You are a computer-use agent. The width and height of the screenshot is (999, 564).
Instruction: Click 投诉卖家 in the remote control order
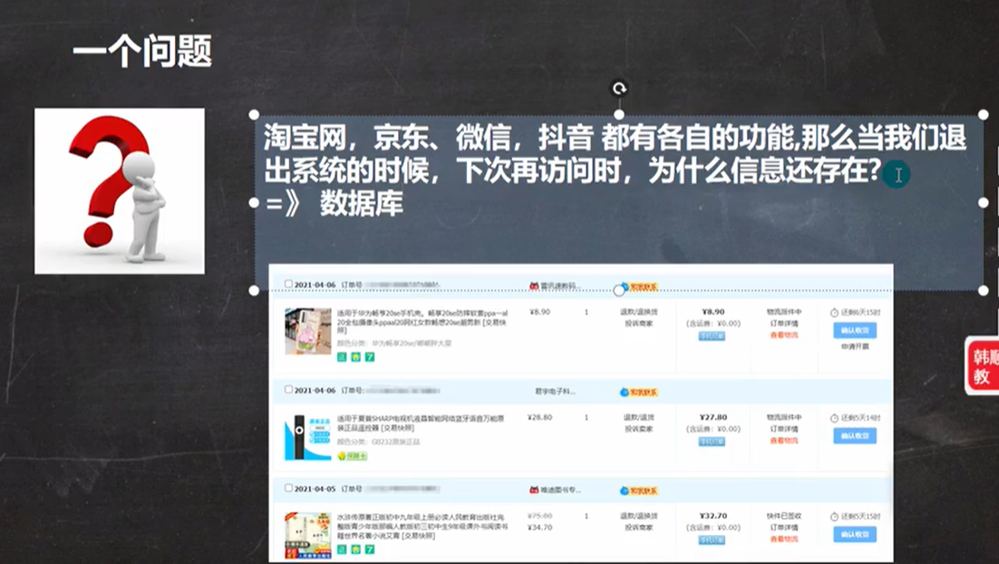coord(639,429)
